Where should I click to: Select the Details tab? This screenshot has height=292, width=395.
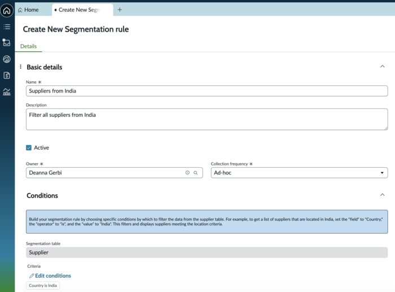click(28, 46)
